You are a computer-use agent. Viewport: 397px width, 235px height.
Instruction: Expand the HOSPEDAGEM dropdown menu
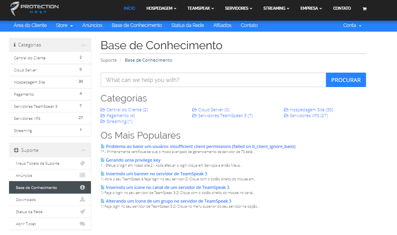click(161, 8)
